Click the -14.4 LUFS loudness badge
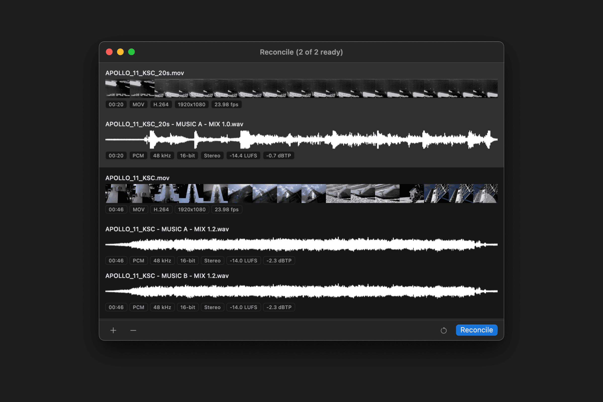603x402 pixels. [x=243, y=155]
